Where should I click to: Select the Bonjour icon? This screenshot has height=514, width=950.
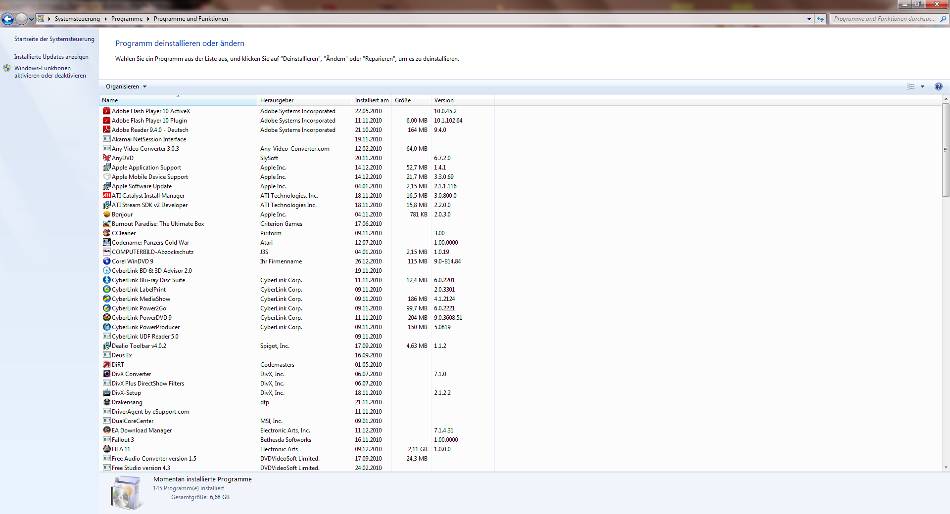click(x=106, y=214)
